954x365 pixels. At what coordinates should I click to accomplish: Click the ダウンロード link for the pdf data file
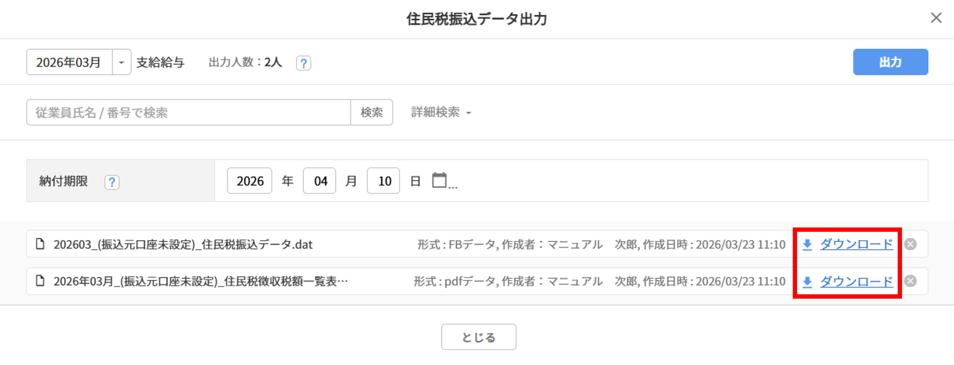856,281
